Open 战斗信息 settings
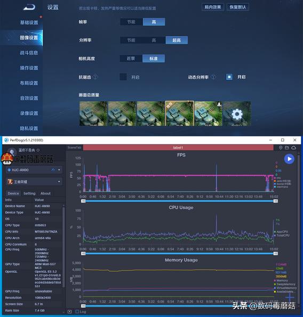 pos(29,53)
